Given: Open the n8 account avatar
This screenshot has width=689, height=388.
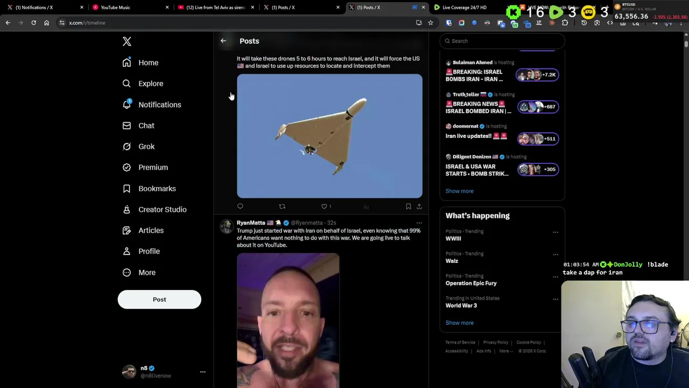Looking at the screenshot, I should tap(129, 372).
